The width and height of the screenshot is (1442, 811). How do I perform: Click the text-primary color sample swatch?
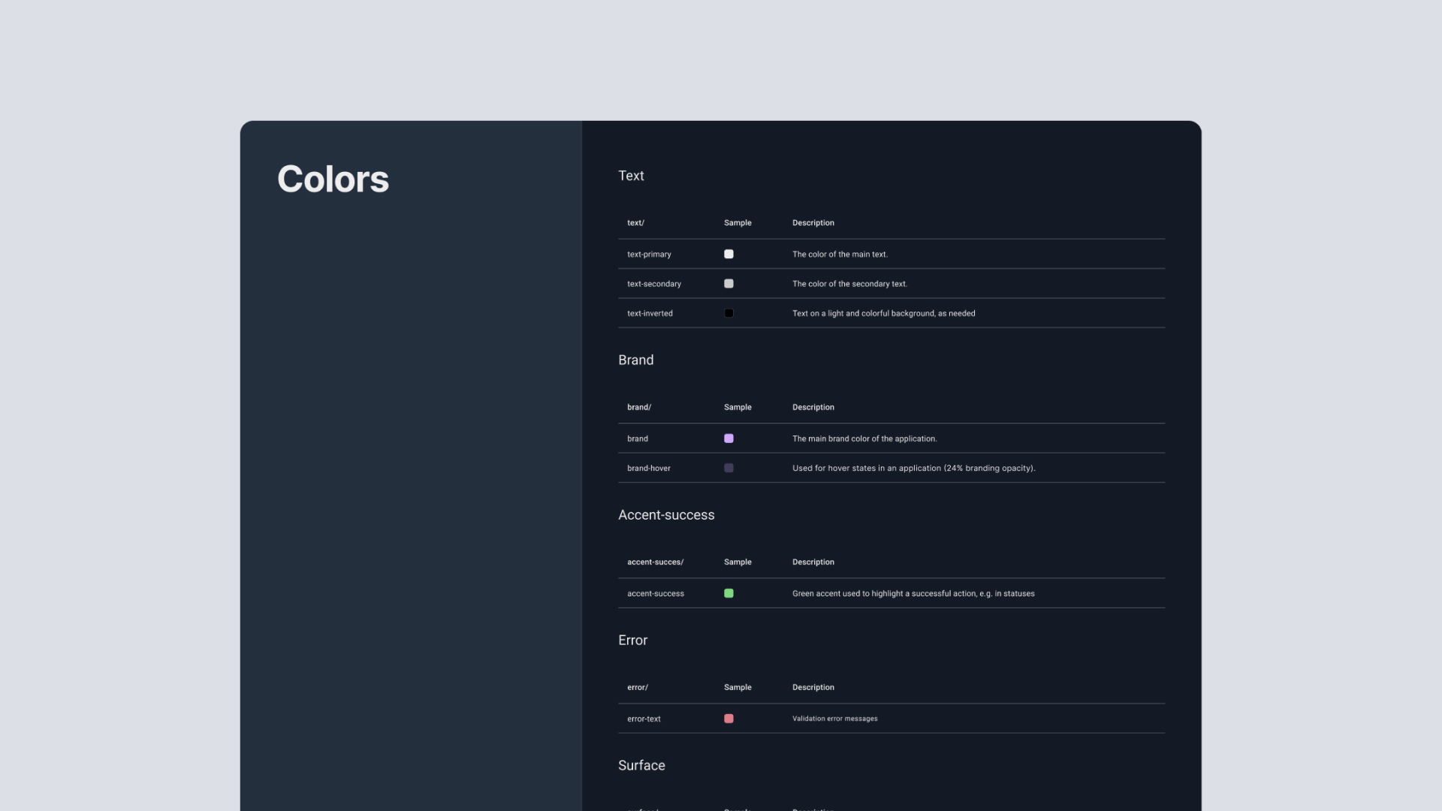729,254
